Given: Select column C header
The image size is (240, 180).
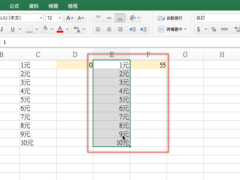Looking at the screenshot, I should (38, 54).
